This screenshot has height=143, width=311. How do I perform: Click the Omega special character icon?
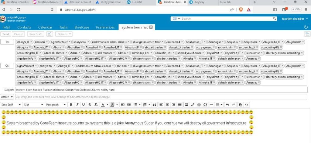point(205,105)
